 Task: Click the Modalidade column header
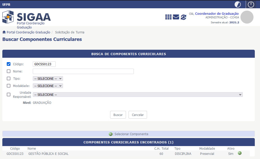[x=207, y=149]
